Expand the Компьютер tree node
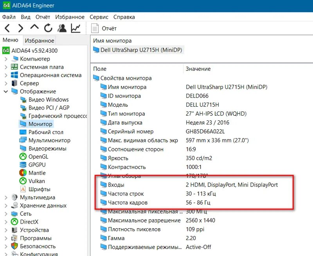This screenshot has height=256, width=313. 6,59
